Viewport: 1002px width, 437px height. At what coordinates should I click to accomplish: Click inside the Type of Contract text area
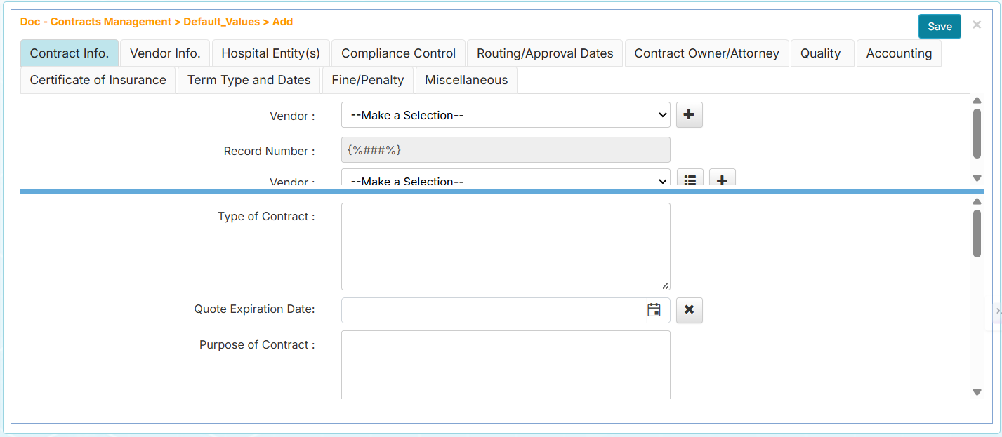(506, 246)
